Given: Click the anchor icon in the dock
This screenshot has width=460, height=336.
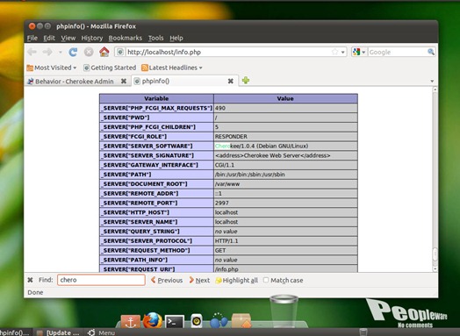Looking at the screenshot, I should [x=131, y=322].
